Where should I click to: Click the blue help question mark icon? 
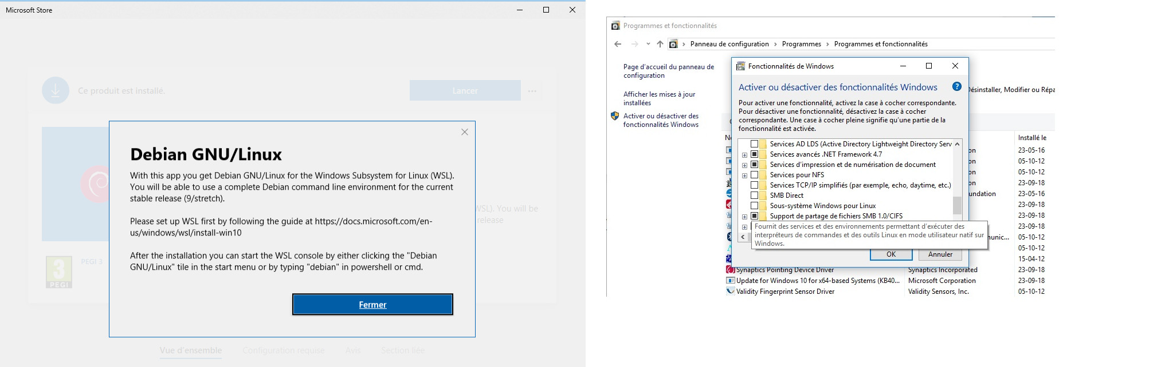957,86
